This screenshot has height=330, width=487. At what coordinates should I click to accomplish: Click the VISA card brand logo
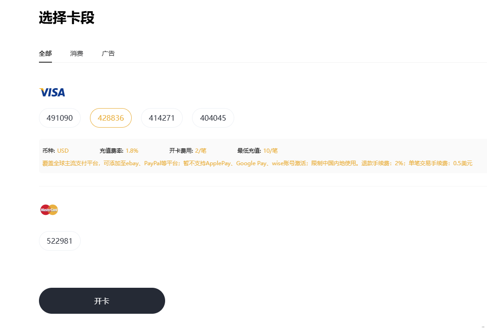click(52, 92)
